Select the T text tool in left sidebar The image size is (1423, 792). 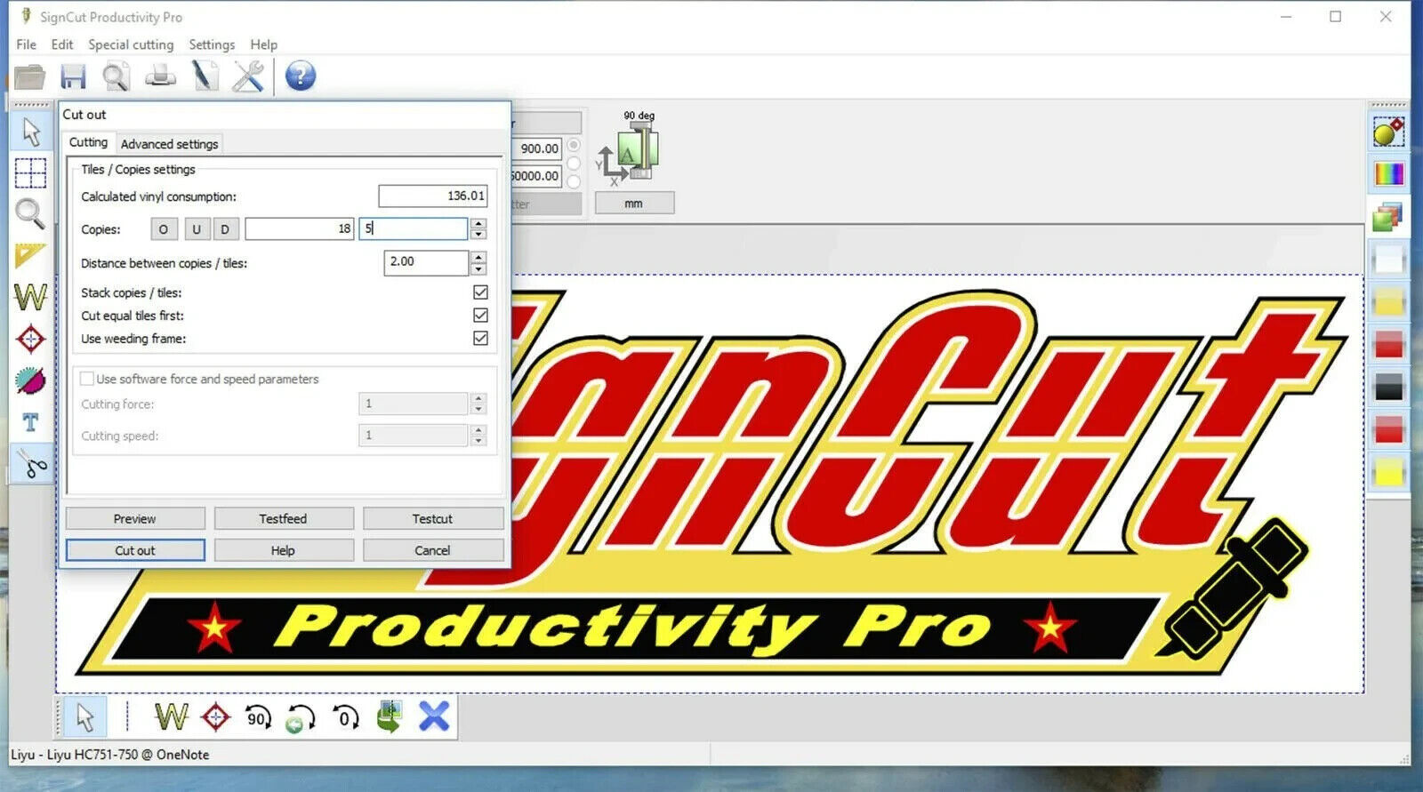click(30, 422)
